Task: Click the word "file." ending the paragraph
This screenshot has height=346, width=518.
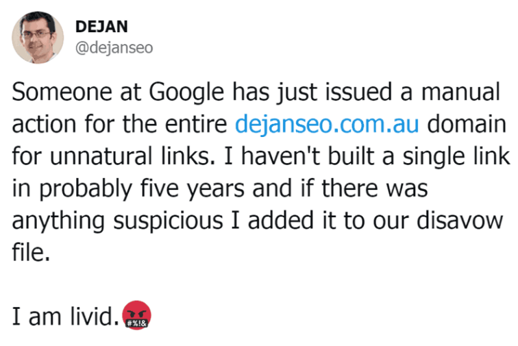Action: click(31, 251)
